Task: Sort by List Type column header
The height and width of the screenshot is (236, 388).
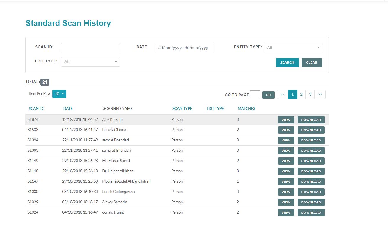Action: tap(215, 108)
